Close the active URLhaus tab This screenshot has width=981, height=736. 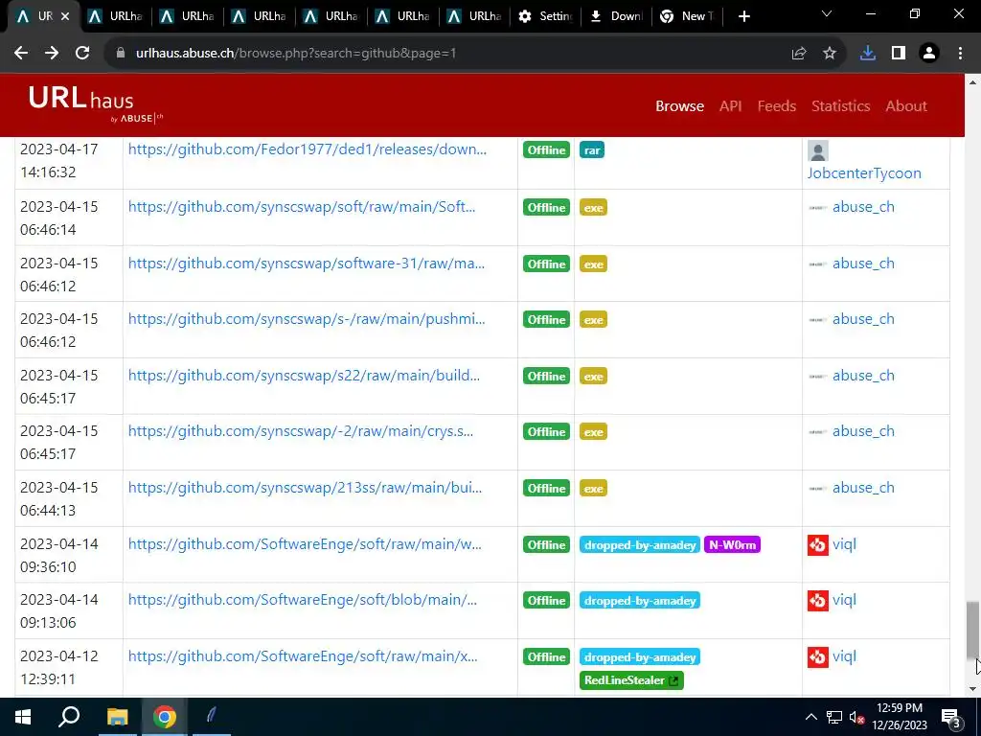point(65,16)
